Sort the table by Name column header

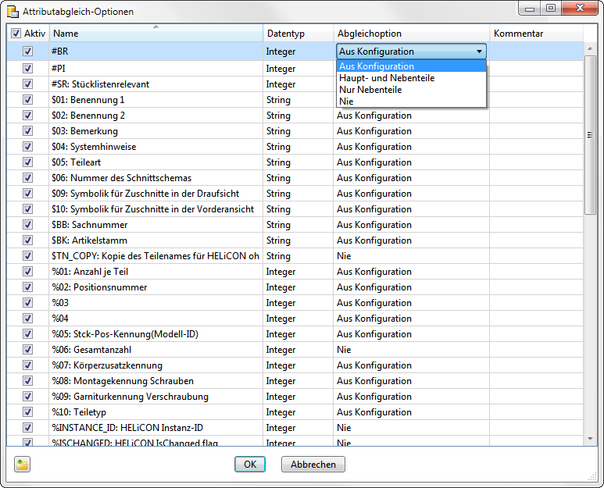(156, 34)
